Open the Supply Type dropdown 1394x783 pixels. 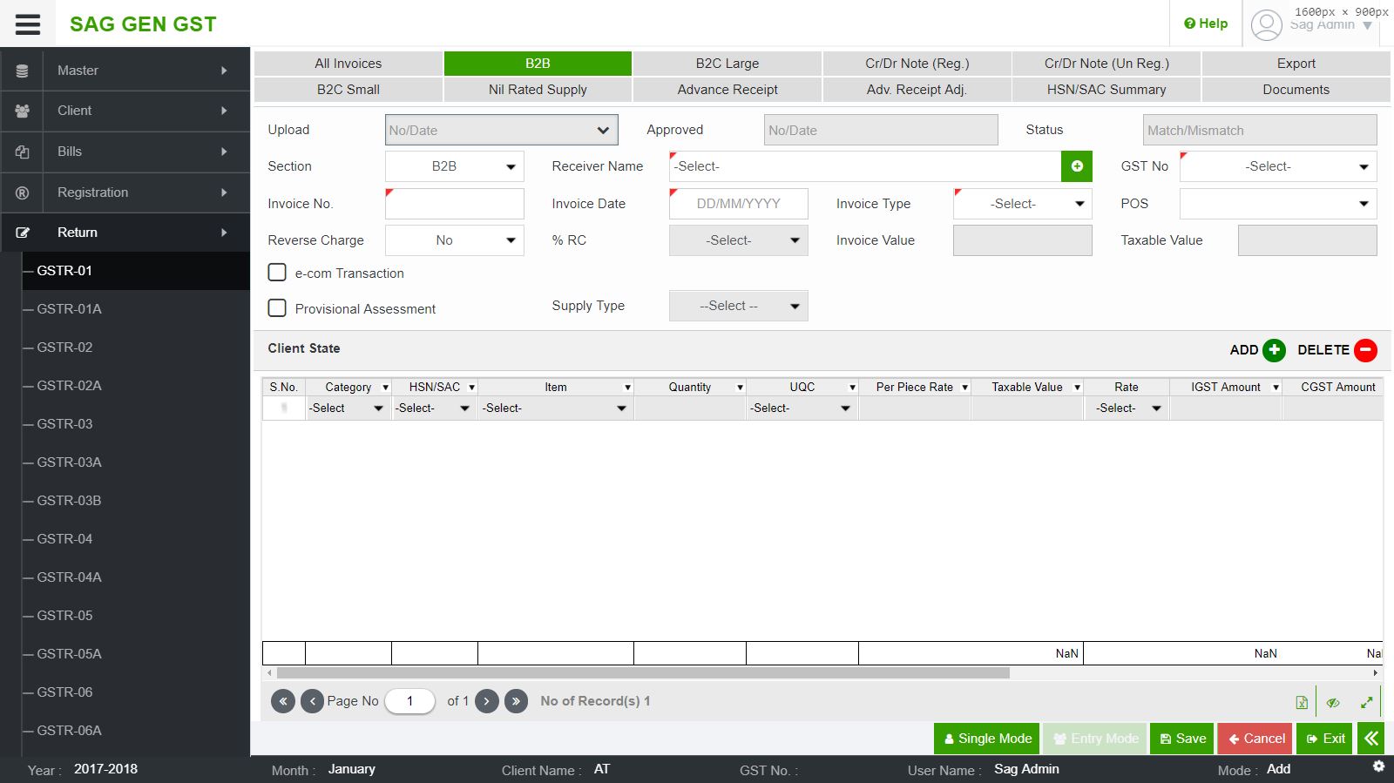pos(739,306)
